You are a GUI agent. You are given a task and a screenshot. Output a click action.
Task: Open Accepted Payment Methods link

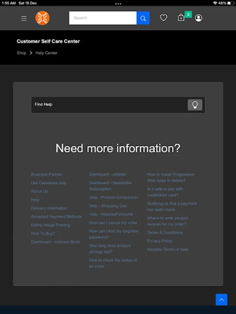(x=57, y=216)
